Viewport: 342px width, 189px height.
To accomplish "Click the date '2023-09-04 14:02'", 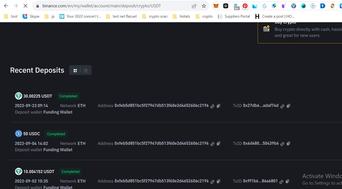I will (31, 143).
